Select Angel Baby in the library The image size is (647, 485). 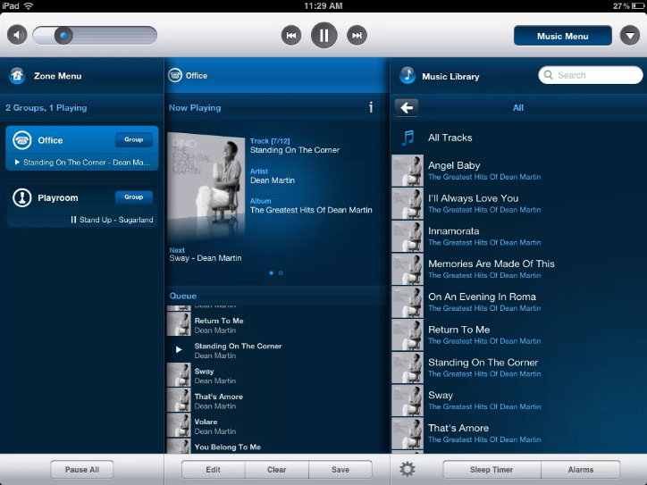tap(518, 171)
